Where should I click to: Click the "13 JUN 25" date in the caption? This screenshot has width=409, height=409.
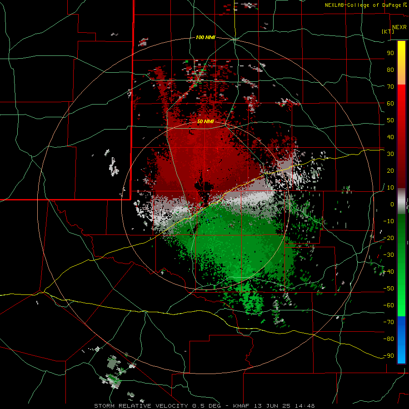[273, 406]
